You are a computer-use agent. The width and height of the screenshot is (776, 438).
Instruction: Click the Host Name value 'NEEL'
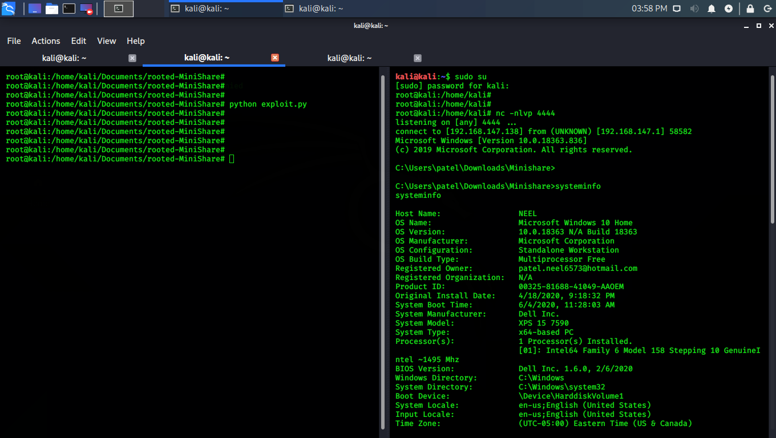click(x=528, y=214)
